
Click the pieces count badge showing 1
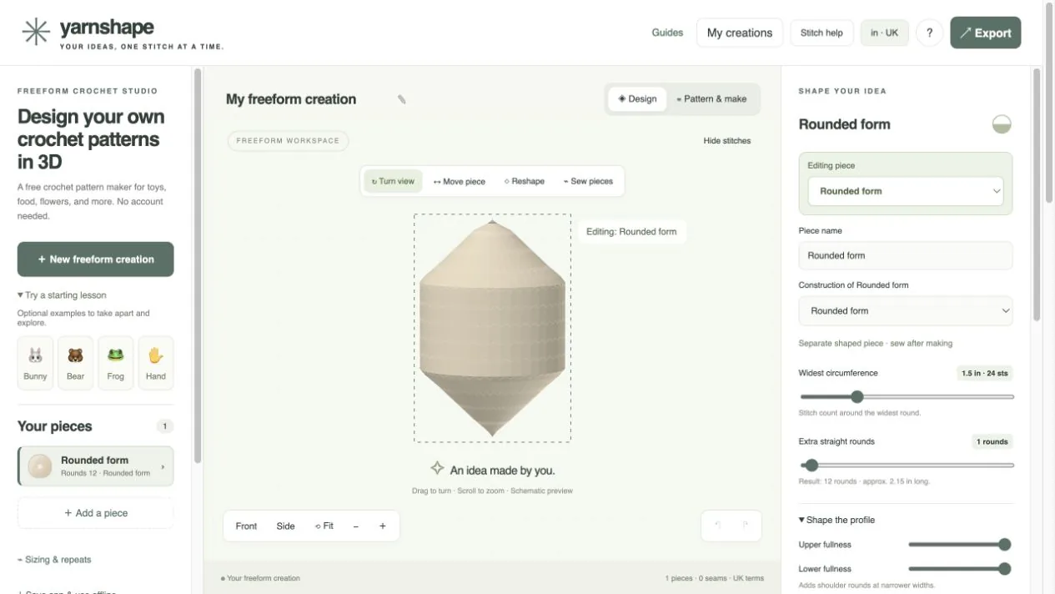click(x=165, y=426)
